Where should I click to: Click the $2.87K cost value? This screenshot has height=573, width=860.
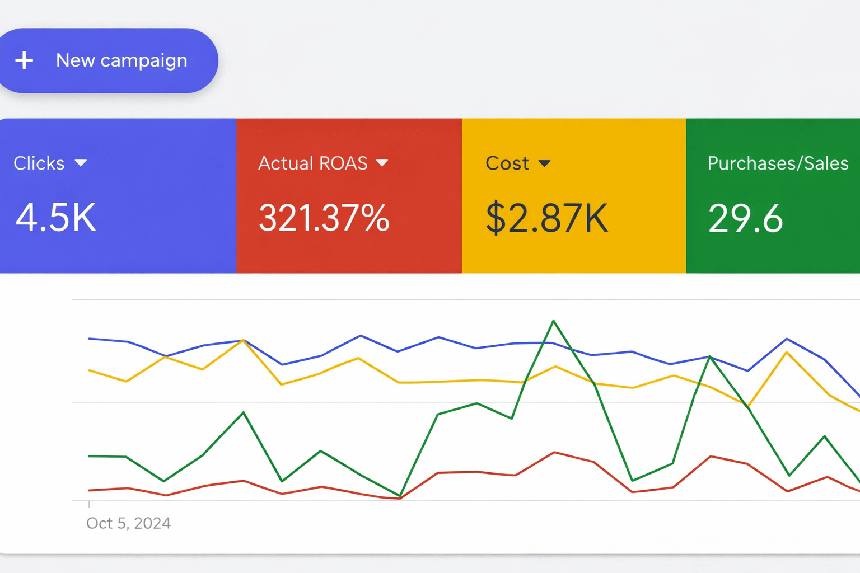tap(546, 218)
